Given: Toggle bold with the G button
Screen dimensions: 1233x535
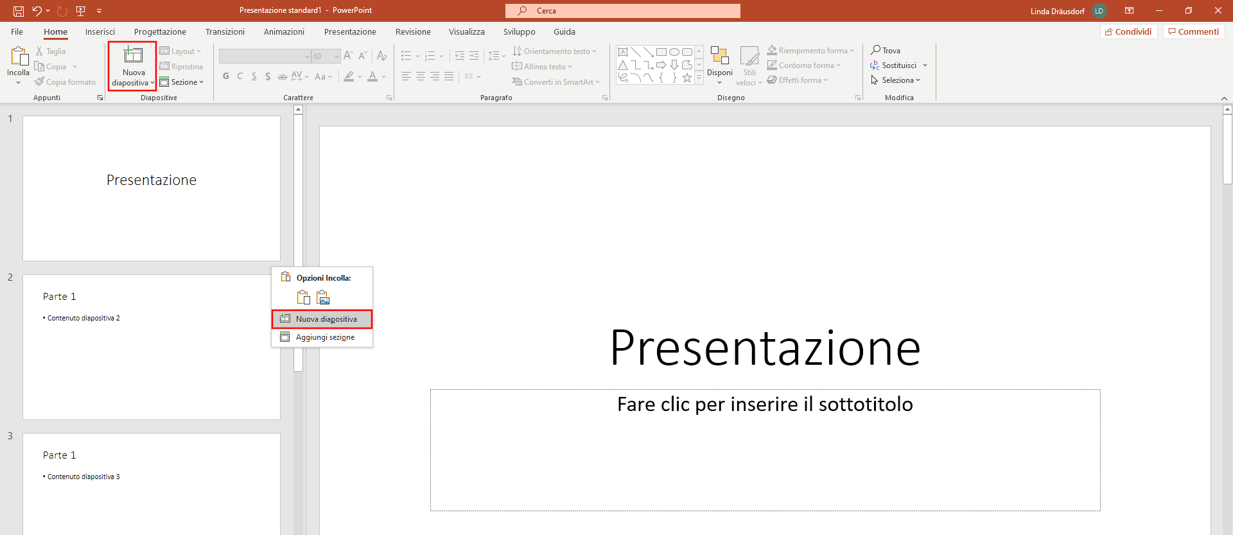Looking at the screenshot, I should 226,76.
